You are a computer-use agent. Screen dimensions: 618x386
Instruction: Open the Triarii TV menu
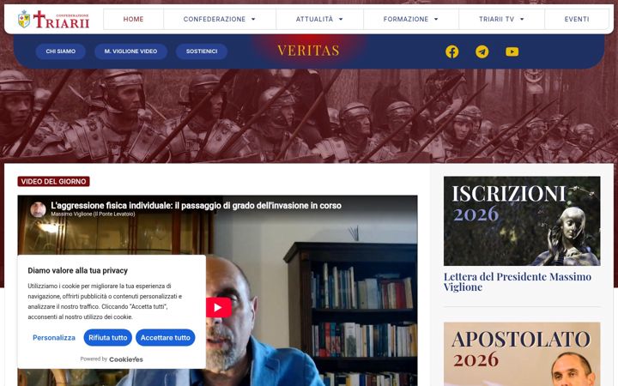pyautogui.click(x=501, y=19)
